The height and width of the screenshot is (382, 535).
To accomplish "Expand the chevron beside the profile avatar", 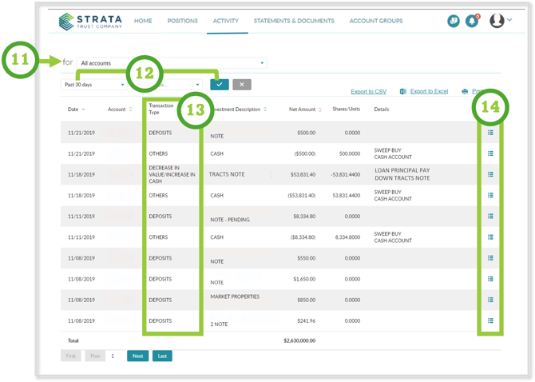I will point(509,20).
